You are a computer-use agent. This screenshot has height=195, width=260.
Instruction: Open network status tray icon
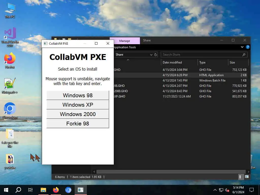[x=221, y=190]
